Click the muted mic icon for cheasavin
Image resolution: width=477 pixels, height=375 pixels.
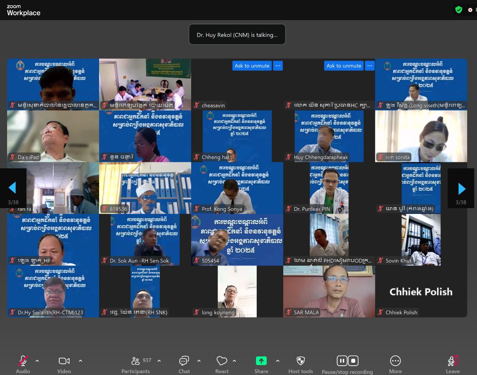pyautogui.click(x=197, y=105)
